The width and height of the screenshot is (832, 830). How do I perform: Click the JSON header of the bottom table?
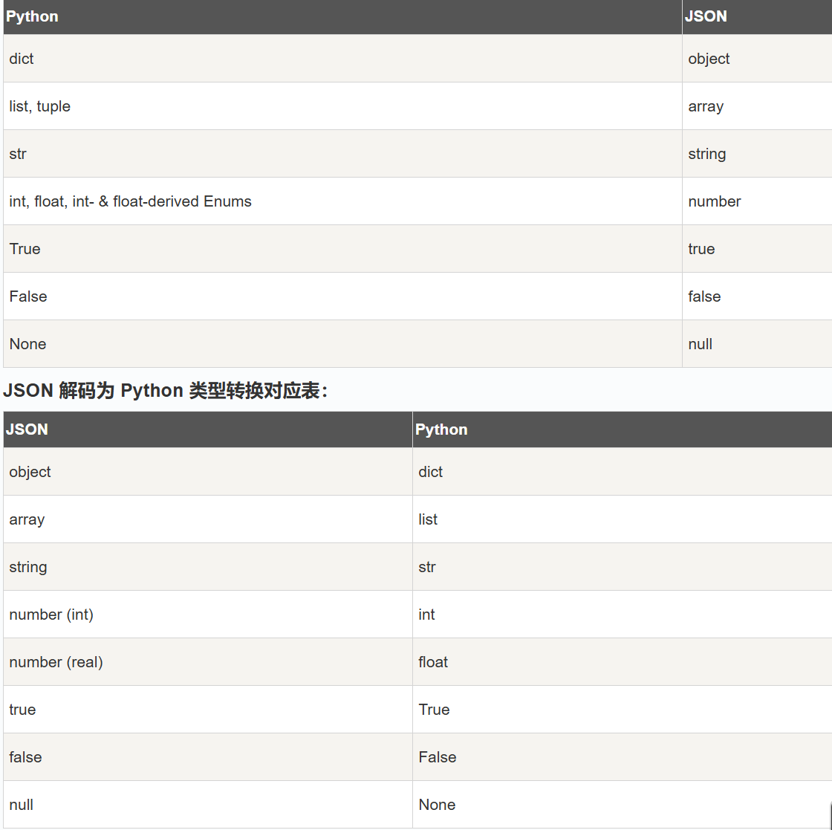(x=27, y=429)
